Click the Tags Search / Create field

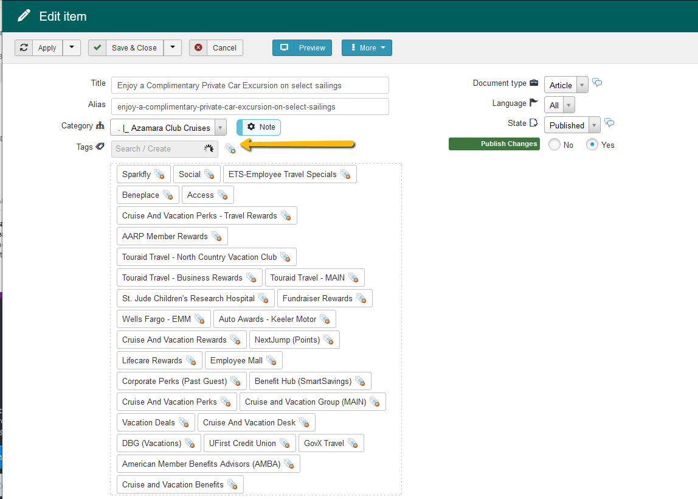coord(165,149)
